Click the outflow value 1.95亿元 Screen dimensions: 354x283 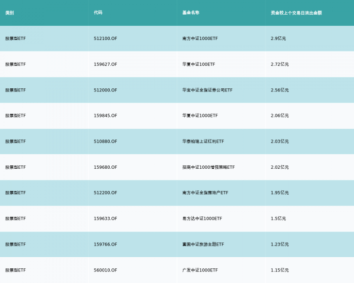280,193
